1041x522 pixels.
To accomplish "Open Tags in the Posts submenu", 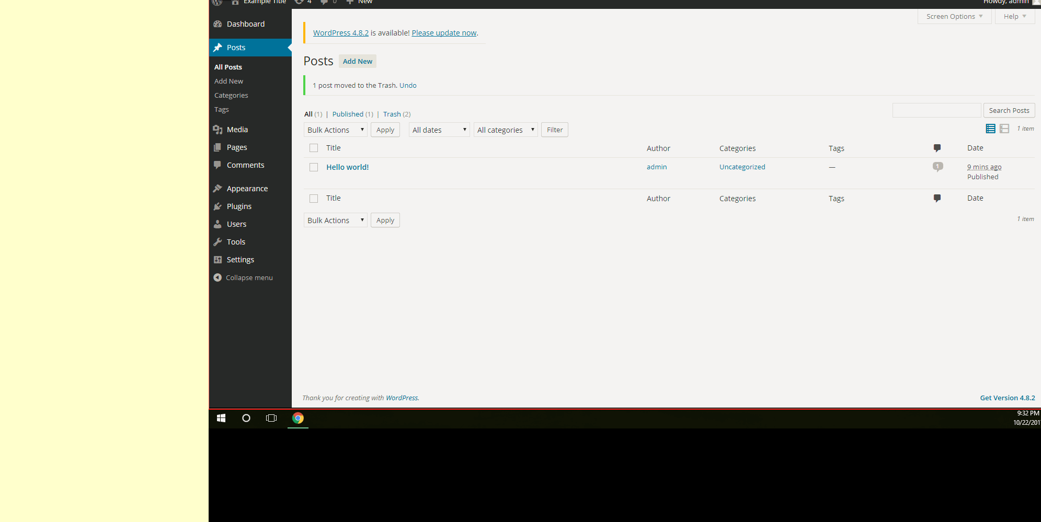I will click(222, 109).
